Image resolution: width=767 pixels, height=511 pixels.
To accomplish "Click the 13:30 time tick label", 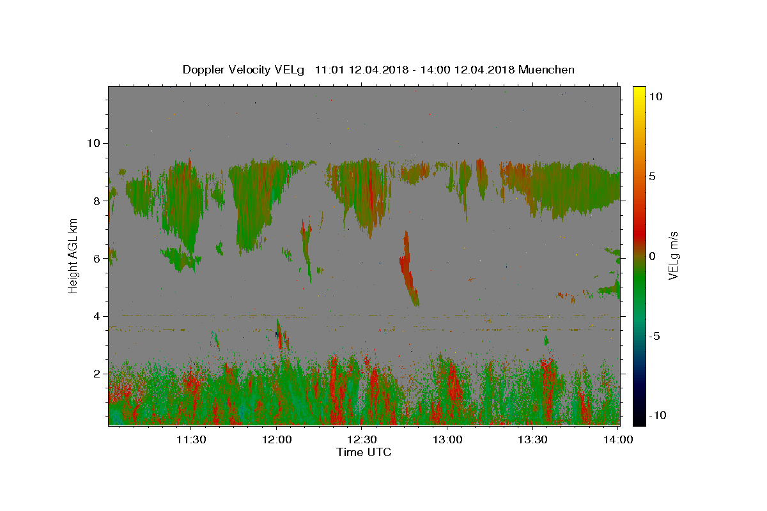I will [532, 439].
